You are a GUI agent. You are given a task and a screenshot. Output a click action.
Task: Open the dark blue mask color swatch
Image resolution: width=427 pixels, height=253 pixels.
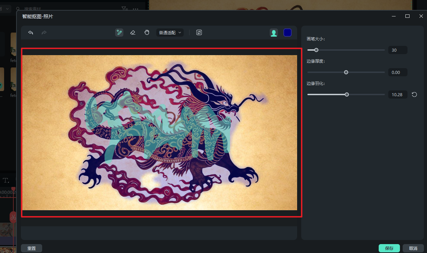point(288,33)
